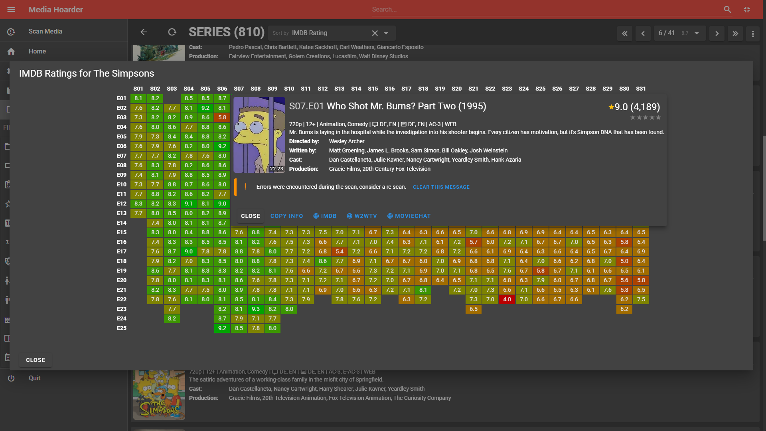Select S23 E22 red rating cell 4.0
Screen dimensions: 766x431
[x=507, y=299]
